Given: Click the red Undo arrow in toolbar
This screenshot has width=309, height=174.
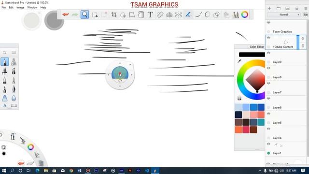Looking at the screenshot, I should pyautogui.click(x=66, y=14).
